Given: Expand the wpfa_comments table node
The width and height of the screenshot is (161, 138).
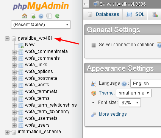Looking at the screenshot, I should (x=14, y=59).
